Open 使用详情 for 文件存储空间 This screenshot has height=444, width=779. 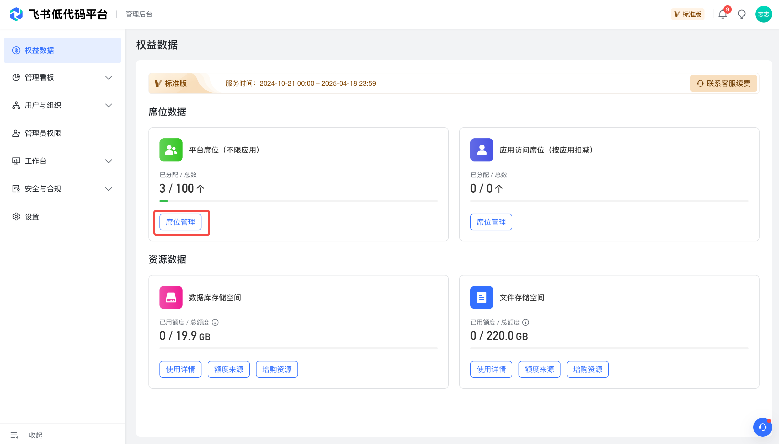point(491,370)
